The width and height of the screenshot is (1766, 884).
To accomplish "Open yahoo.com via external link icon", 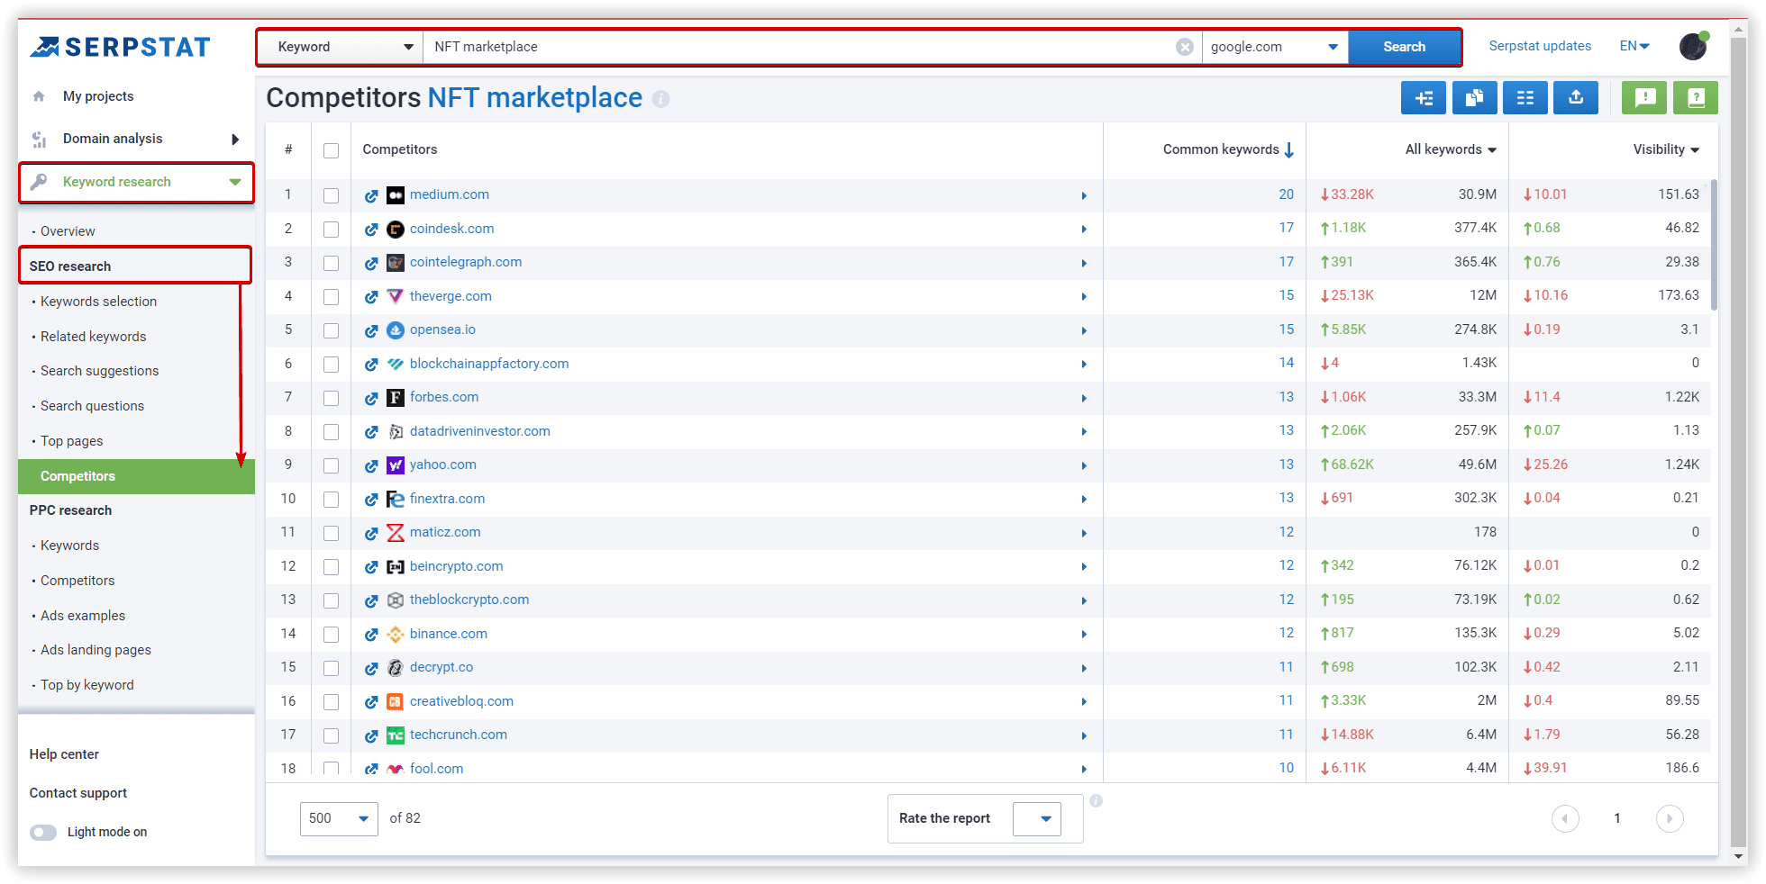I will coord(371,465).
